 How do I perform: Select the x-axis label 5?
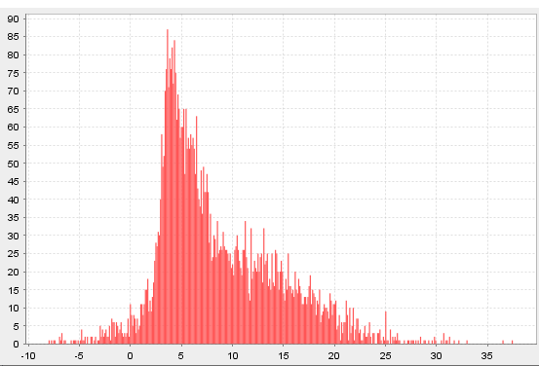pyautogui.click(x=181, y=355)
